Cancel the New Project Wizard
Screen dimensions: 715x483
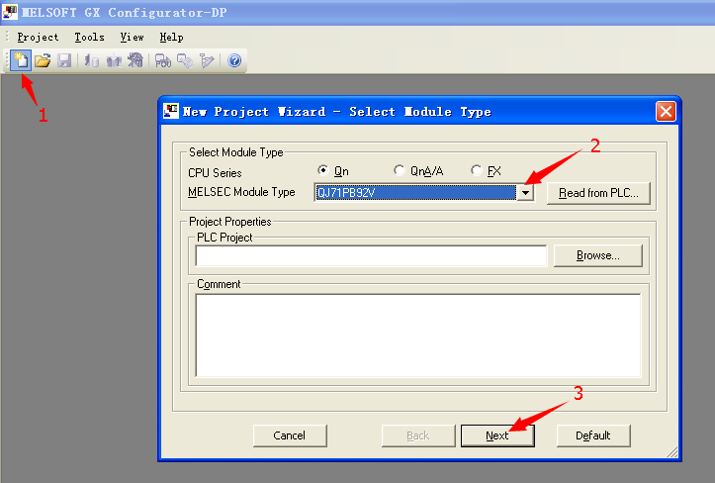289,435
